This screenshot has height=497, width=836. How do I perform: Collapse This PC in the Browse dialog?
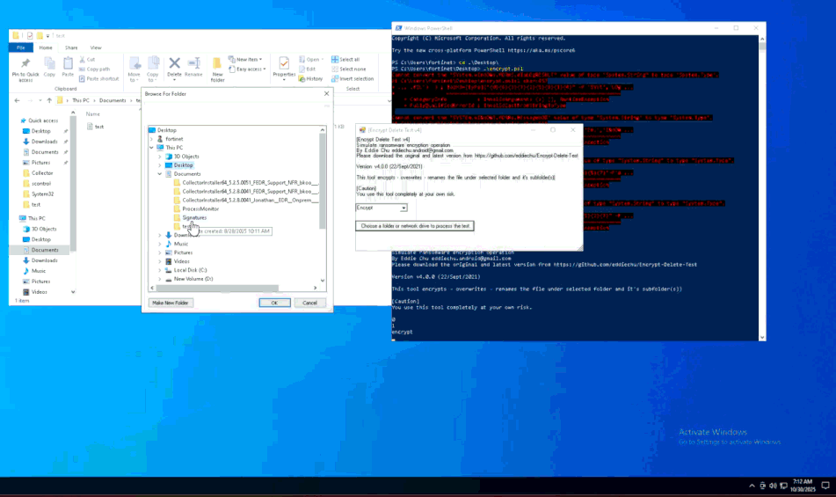(151, 148)
